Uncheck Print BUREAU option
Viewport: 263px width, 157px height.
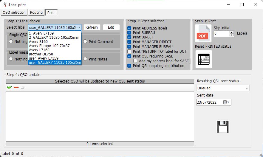129,32
